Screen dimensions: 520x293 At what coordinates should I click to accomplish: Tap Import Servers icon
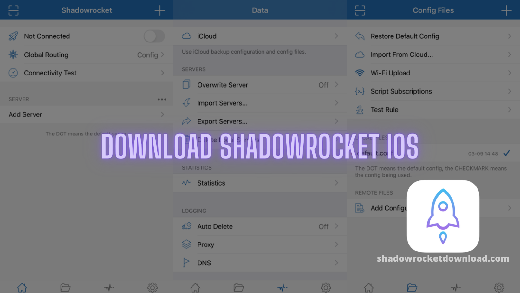tap(186, 103)
